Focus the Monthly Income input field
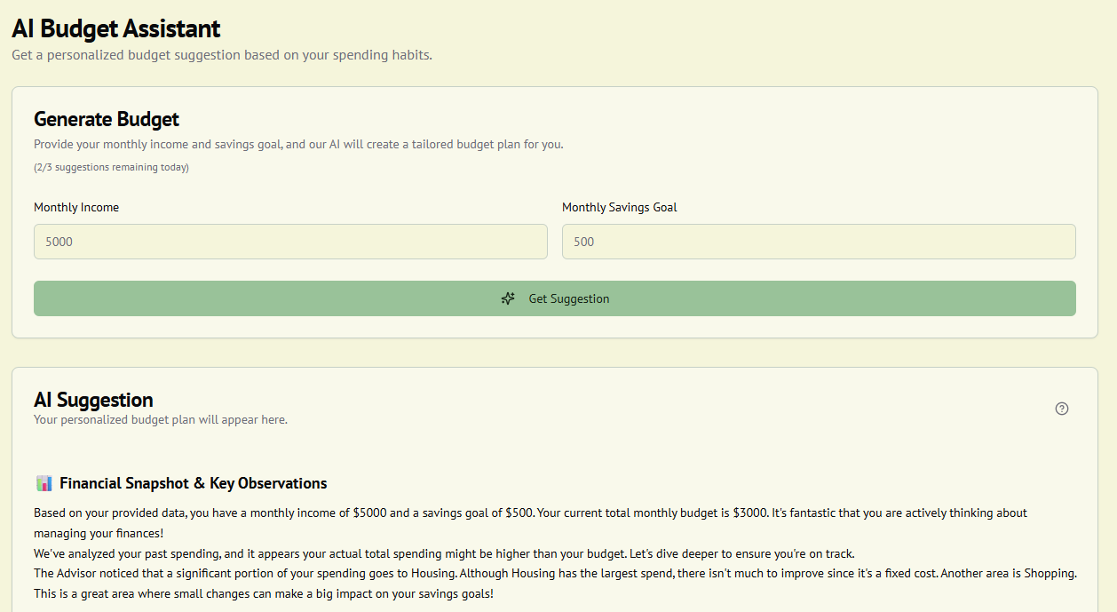 pyautogui.click(x=290, y=242)
